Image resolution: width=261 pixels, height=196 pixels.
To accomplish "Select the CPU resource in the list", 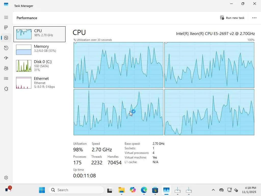I will [40, 34].
